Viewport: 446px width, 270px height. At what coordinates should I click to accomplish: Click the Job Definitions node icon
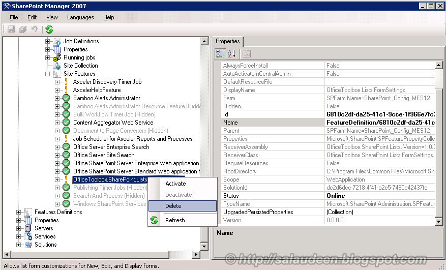coord(57,41)
